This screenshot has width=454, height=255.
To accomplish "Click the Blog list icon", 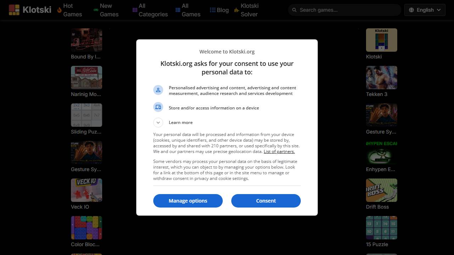I will click(212, 10).
